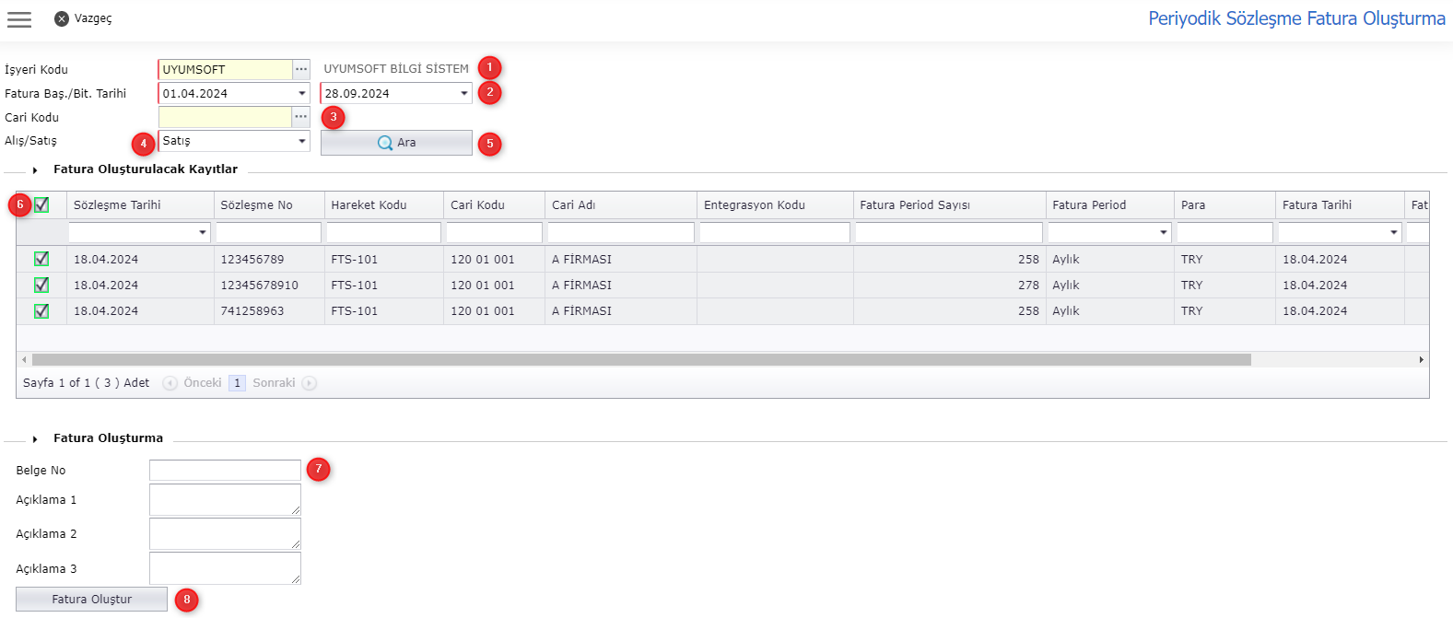
Task: Open Sözleşme Tarihi filter dropdown
Action: 203,233
